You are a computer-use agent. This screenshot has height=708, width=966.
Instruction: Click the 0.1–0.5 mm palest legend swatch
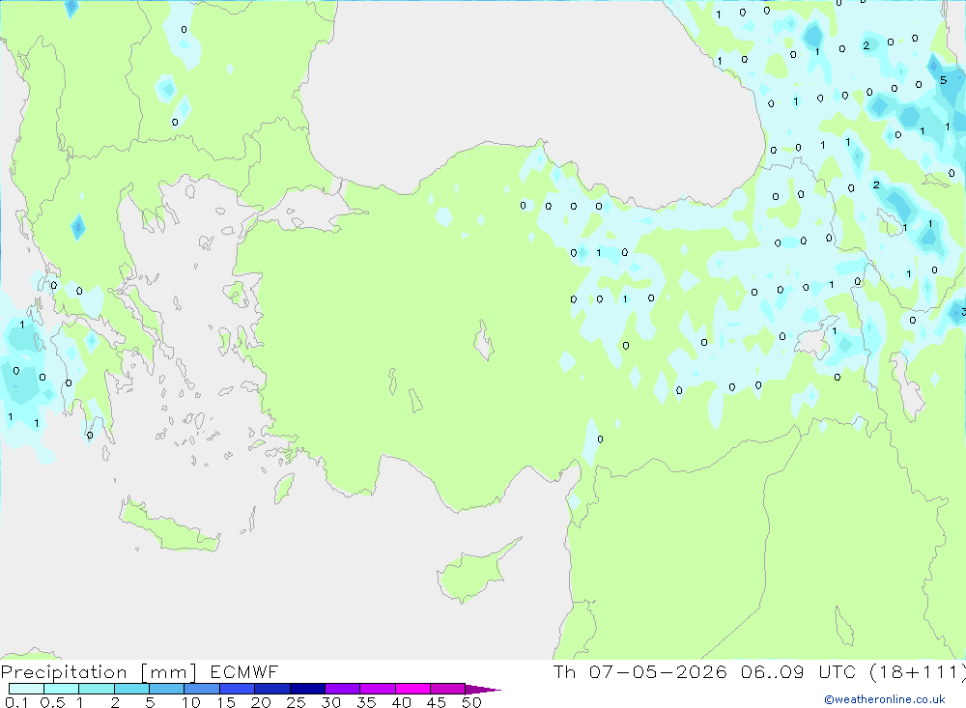click(x=26, y=689)
